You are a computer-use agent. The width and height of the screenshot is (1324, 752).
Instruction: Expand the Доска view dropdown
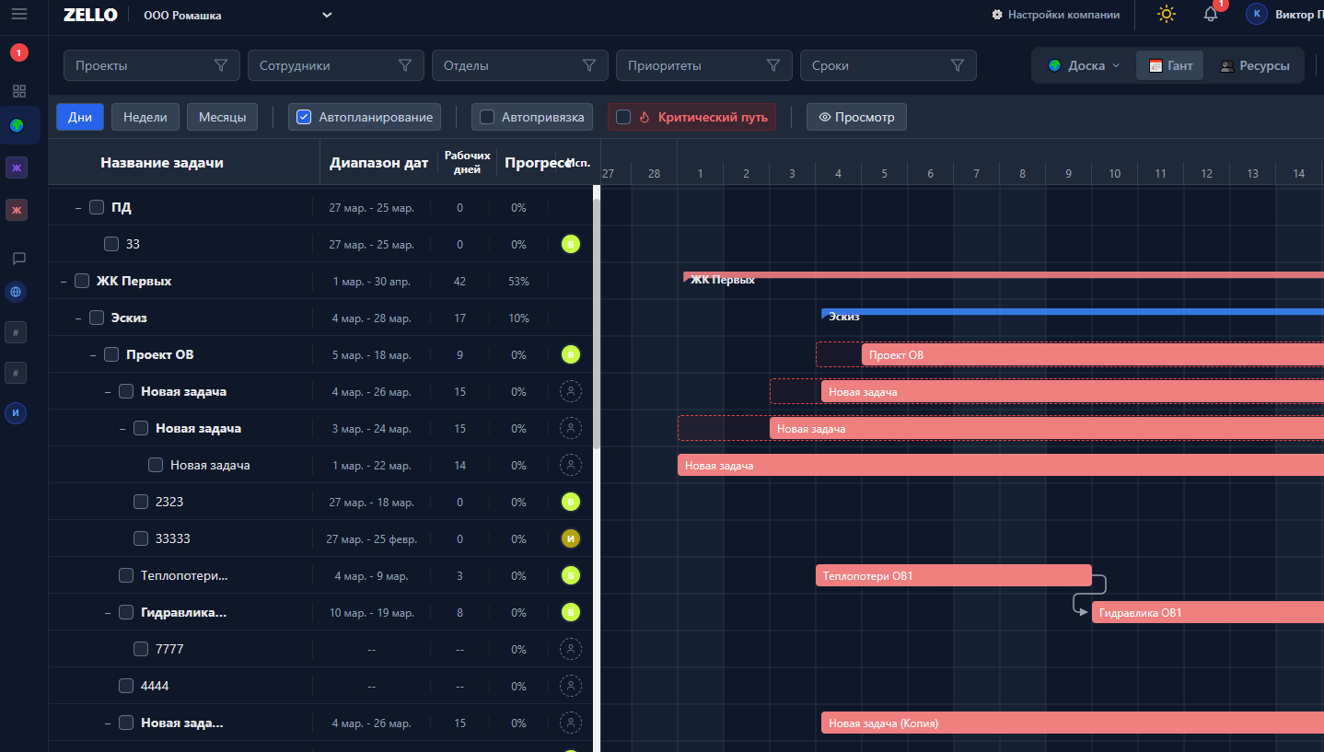point(1084,65)
